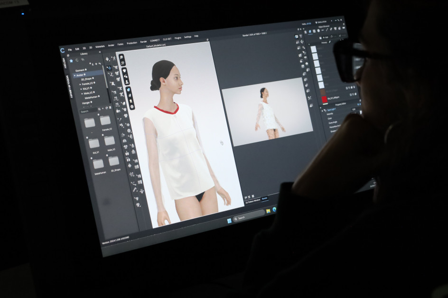Expand the Female_V2 tree item
Screen dimensions: 448x298
[80, 84]
